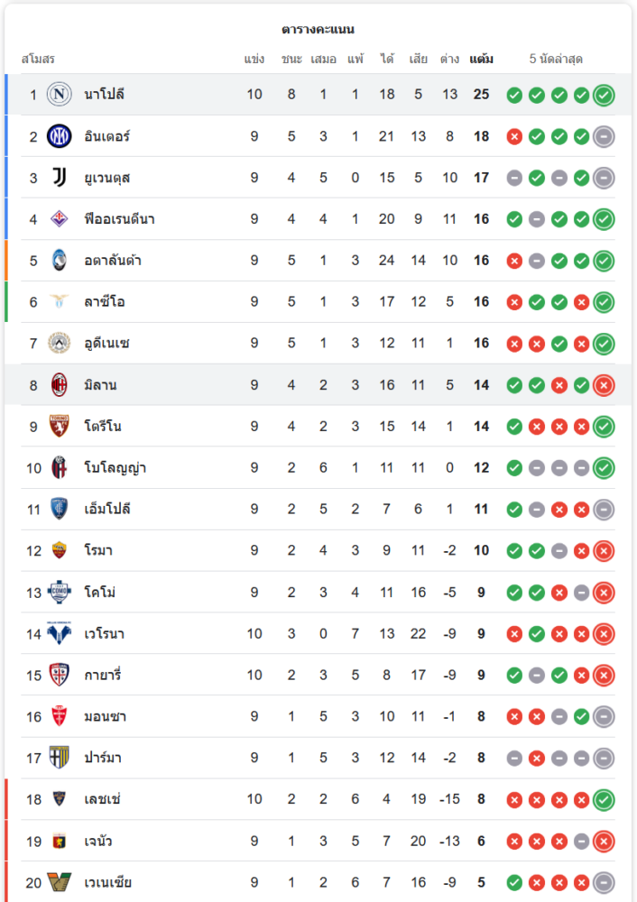Click the 5 นัดล่าสุด column header
Image resolution: width=637 pixels, height=902 pixels.
pyautogui.click(x=556, y=59)
